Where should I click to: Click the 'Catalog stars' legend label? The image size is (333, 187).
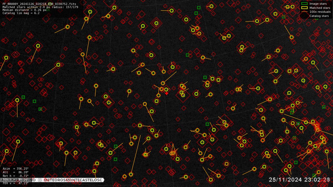319,16
